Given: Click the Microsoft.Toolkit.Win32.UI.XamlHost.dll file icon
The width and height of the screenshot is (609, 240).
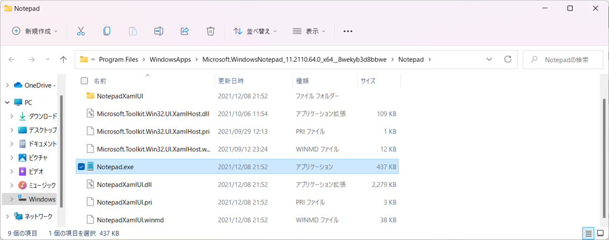Looking at the screenshot, I should 90,113.
